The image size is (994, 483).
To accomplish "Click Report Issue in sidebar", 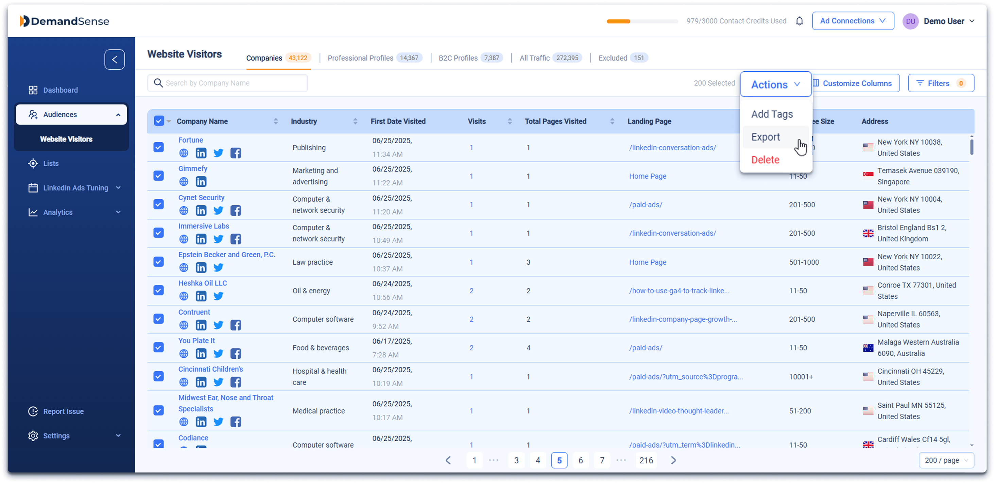I will 63,411.
